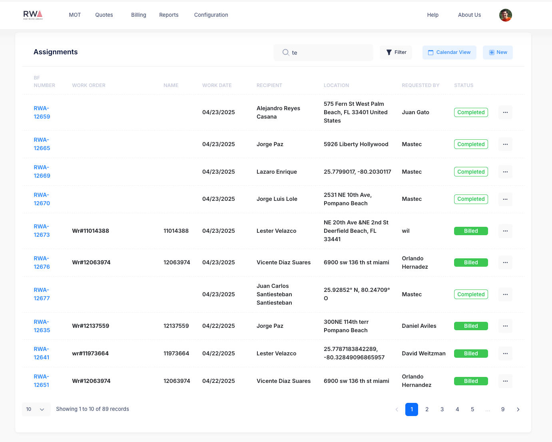This screenshot has height=442, width=552.
Task: Switch to Calendar View
Action: coord(449,52)
